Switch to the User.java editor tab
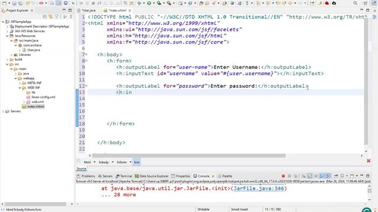Image resolution: width=378 pixels, height=212 pixels. 88,11
